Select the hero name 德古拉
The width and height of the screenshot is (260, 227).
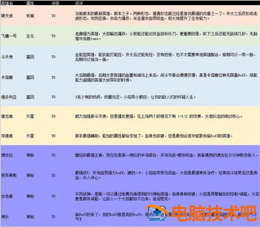[x=7, y=155]
